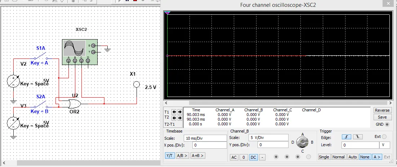397x167 pixels.
Task: Click the Save button
Action: (382, 117)
